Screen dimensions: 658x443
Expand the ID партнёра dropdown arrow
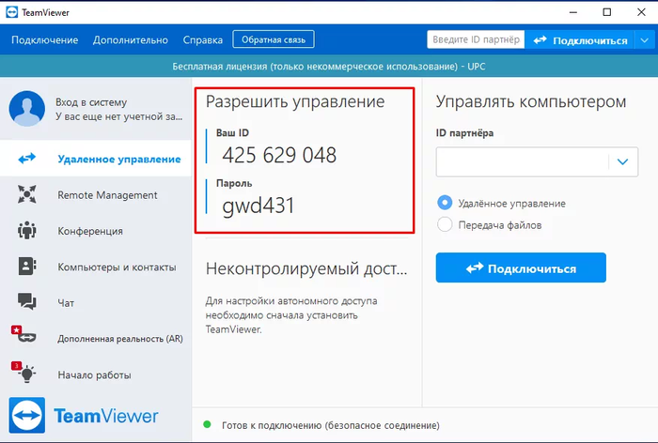(x=621, y=161)
